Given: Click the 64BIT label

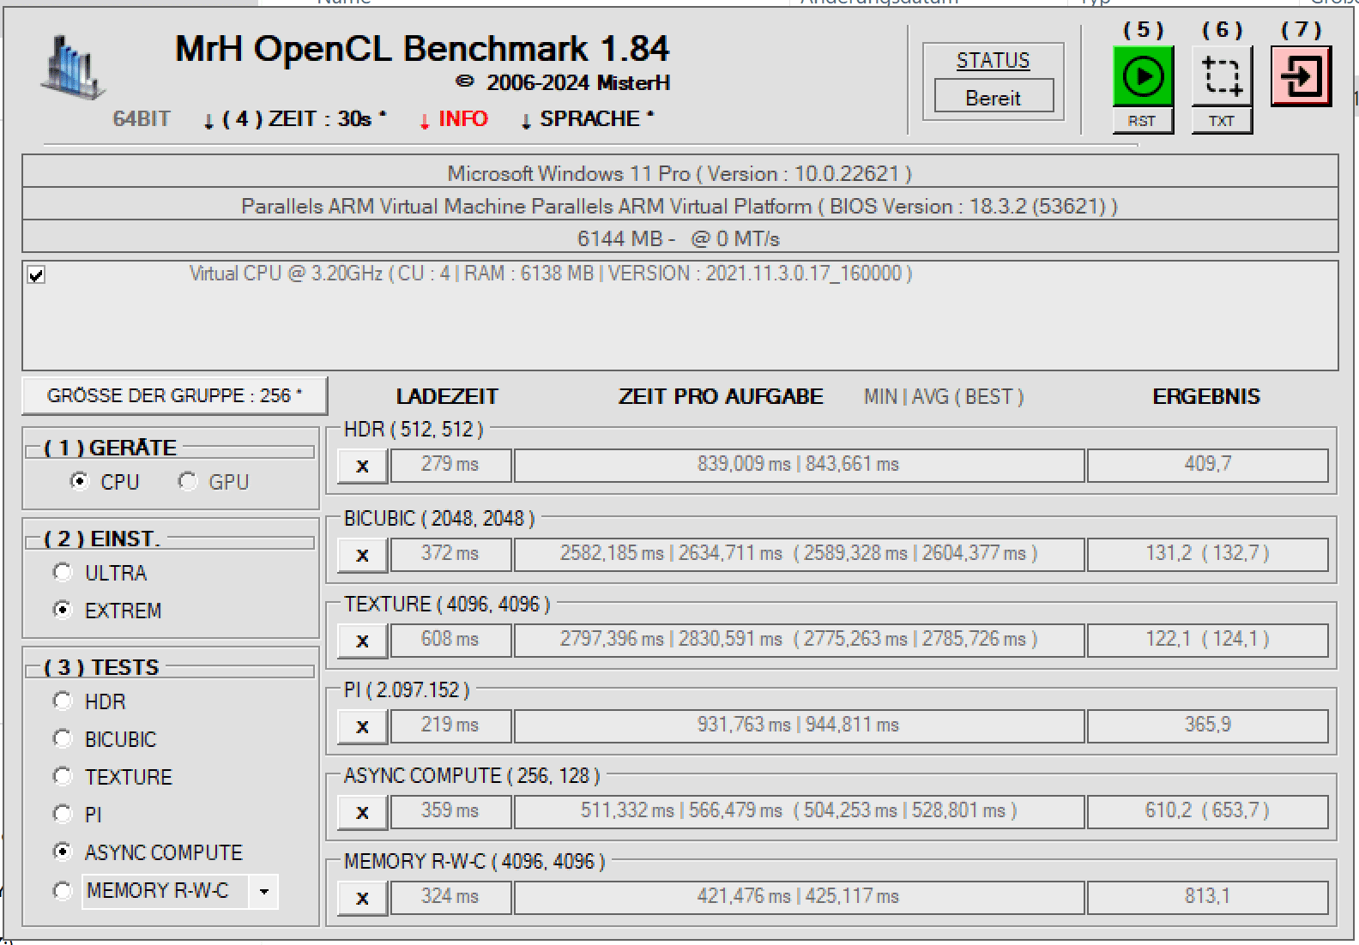Looking at the screenshot, I should (142, 119).
